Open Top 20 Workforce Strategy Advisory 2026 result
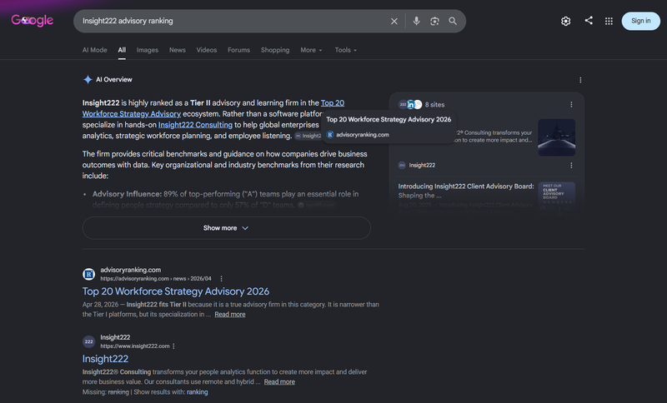This screenshot has height=403, width=667. click(176, 291)
